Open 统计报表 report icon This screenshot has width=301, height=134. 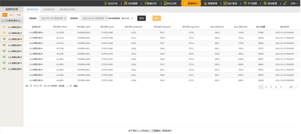click(x=225, y=3)
